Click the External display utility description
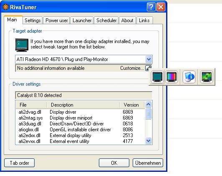 coord(71,135)
